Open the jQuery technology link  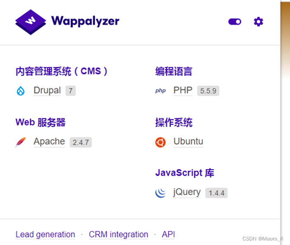click(x=187, y=192)
